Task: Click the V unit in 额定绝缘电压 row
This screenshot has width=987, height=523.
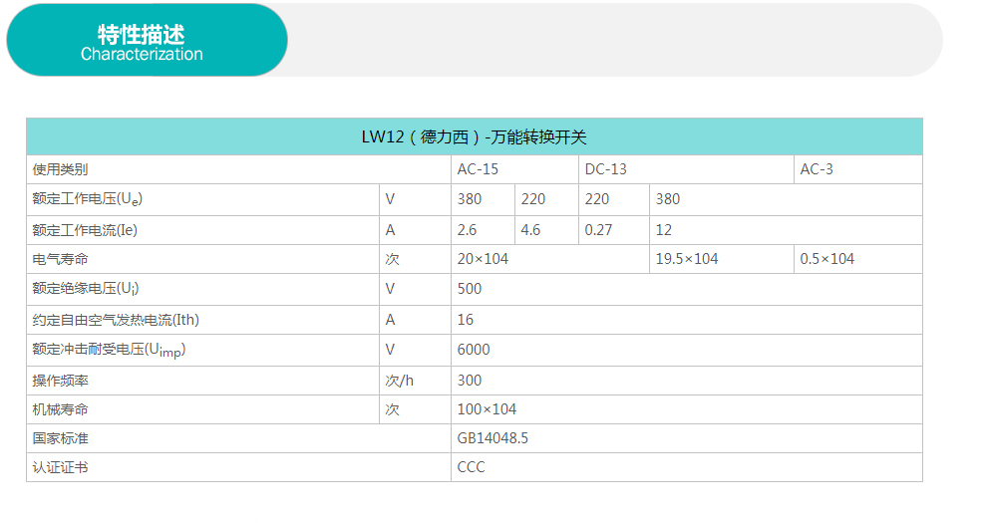Action: point(390,289)
